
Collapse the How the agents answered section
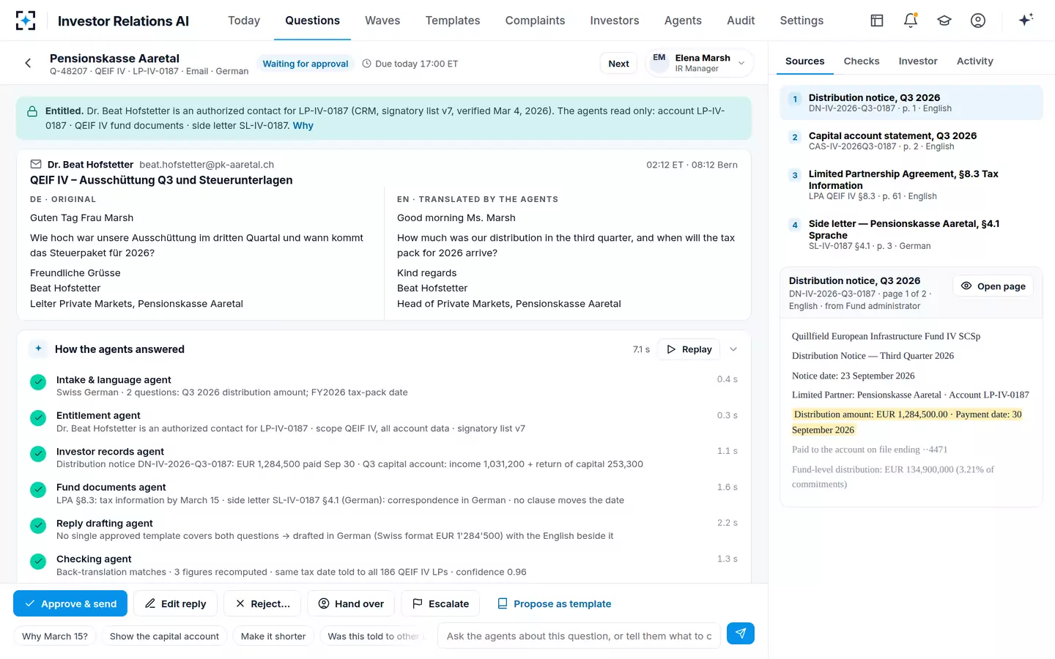coord(733,349)
